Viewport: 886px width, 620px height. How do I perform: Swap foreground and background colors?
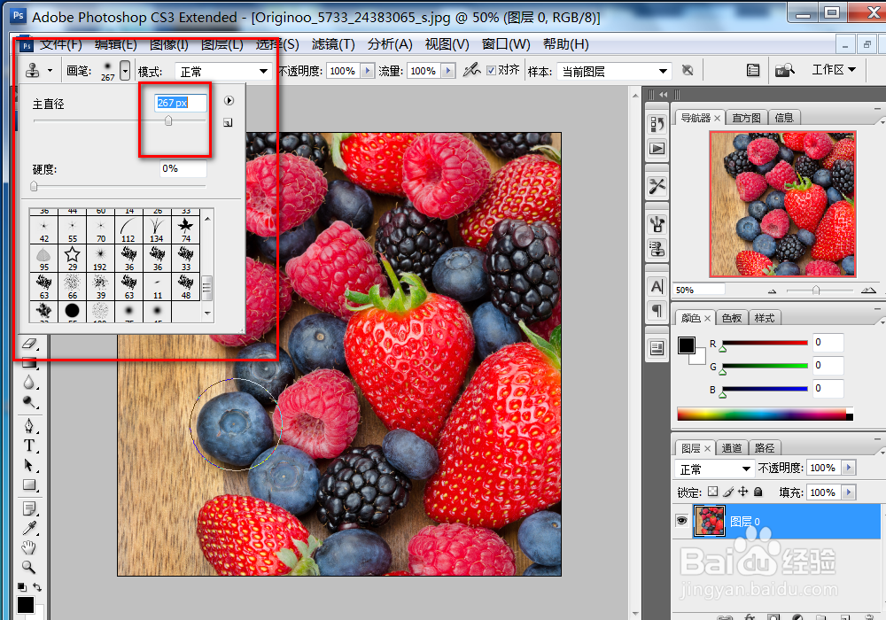[37, 586]
